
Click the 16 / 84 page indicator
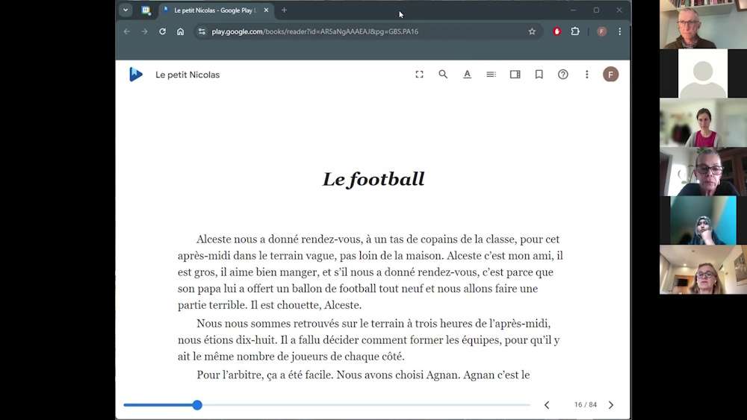point(585,405)
